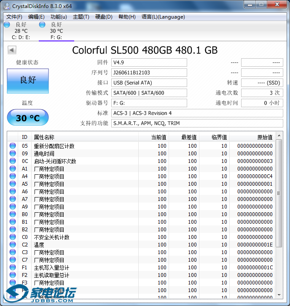Open the 语言(L)(Language) menu

point(163,17)
